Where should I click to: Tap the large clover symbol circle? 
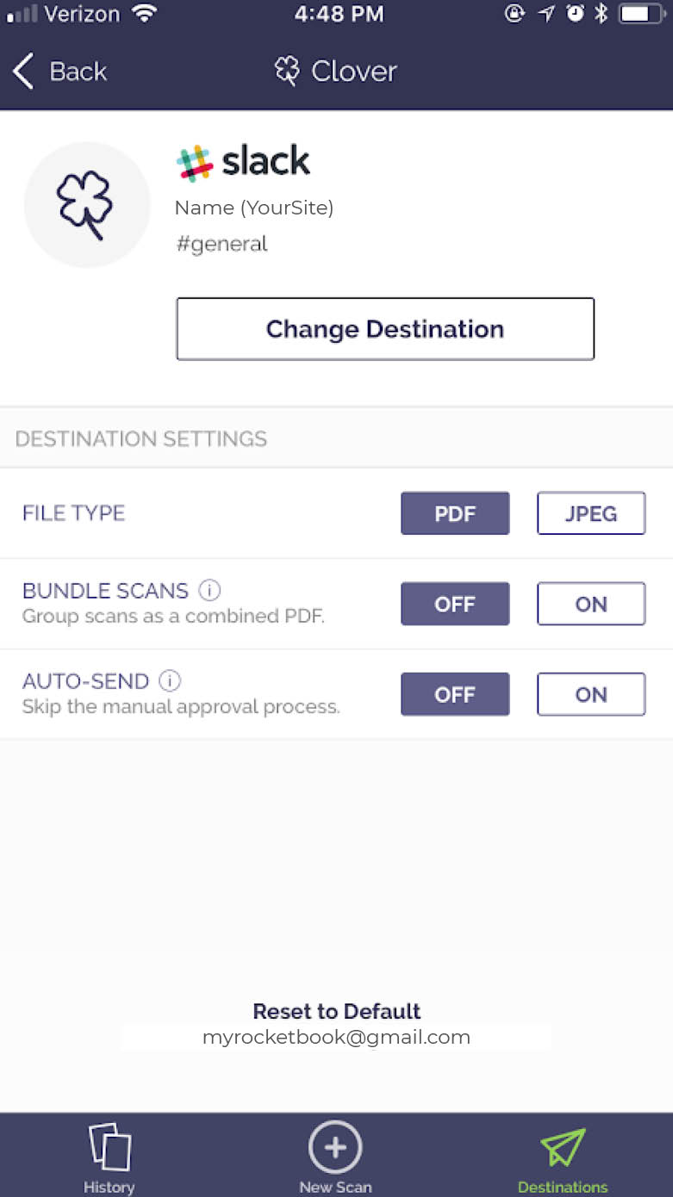(x=86, y=205)
